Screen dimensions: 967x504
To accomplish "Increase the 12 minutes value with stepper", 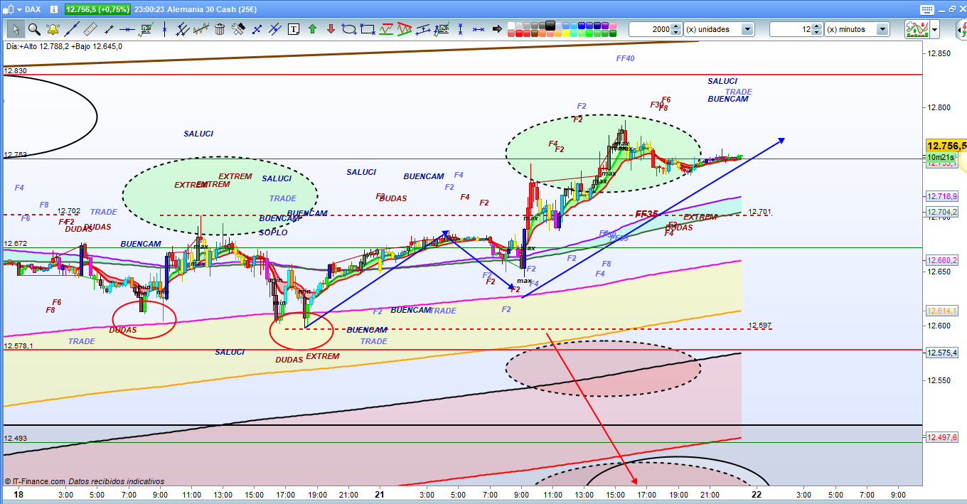I will (818, 26).
